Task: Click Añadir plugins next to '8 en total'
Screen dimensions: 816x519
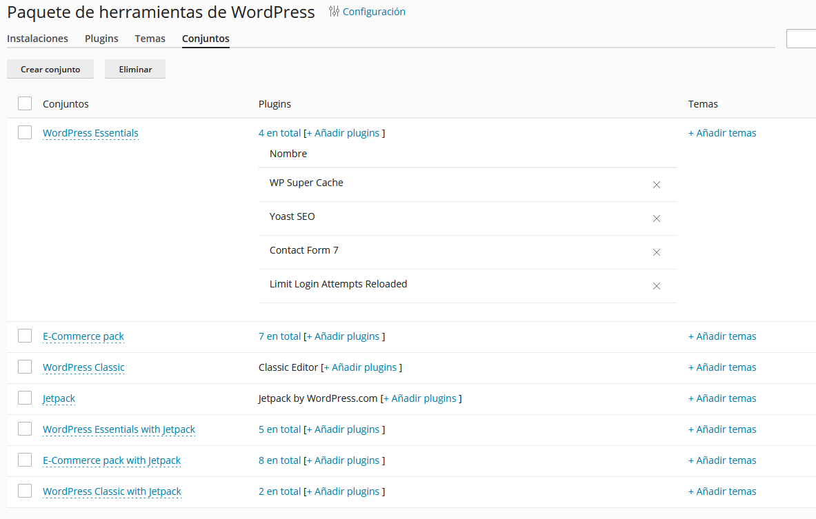Action: [x=344, y=460]
